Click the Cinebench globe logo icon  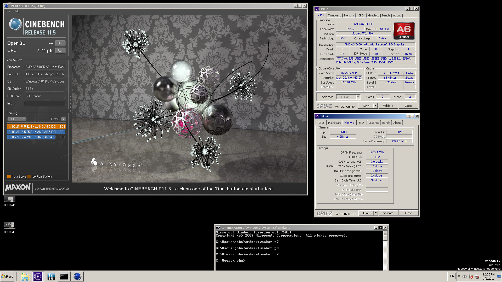[x=15, y=25]
